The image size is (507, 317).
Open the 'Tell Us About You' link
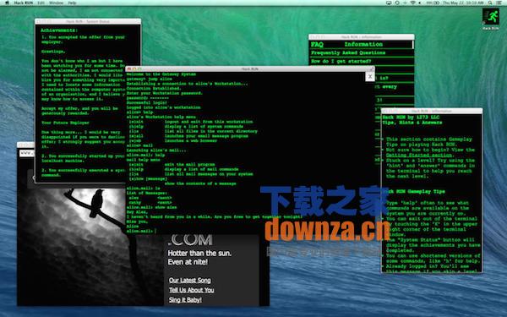192,290
